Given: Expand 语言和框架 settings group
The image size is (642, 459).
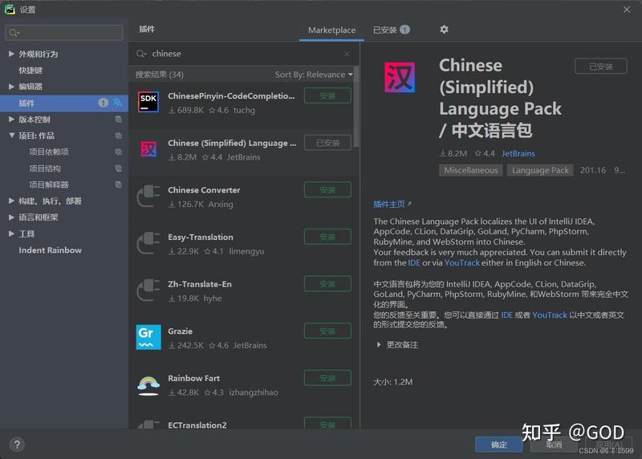Looking at the screenshot, I should click(x=11, y=217).
